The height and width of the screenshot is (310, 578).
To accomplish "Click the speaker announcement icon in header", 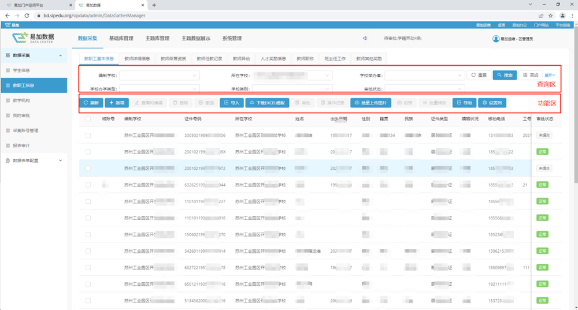I will pyautogui.click(x=365, y=38).
